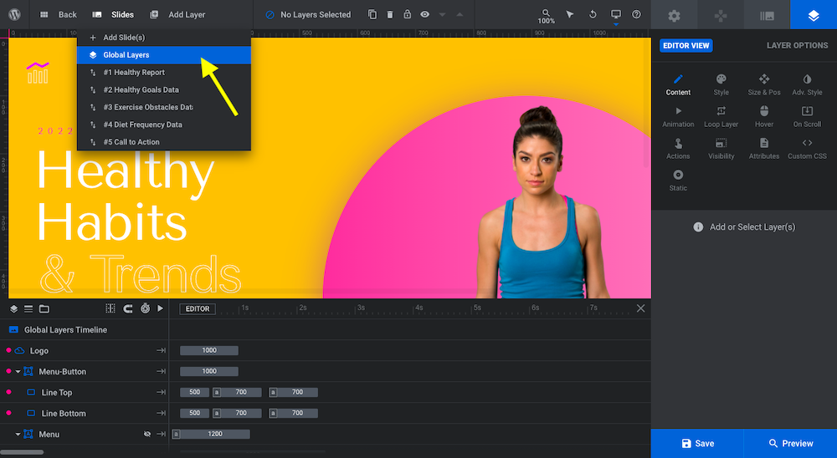Select the pointer selection tool
837x458 pixels.
tap(570, 14)
